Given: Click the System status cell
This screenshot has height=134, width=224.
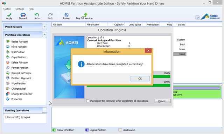Looking at the screenshot, I should (x=181, y=39).
